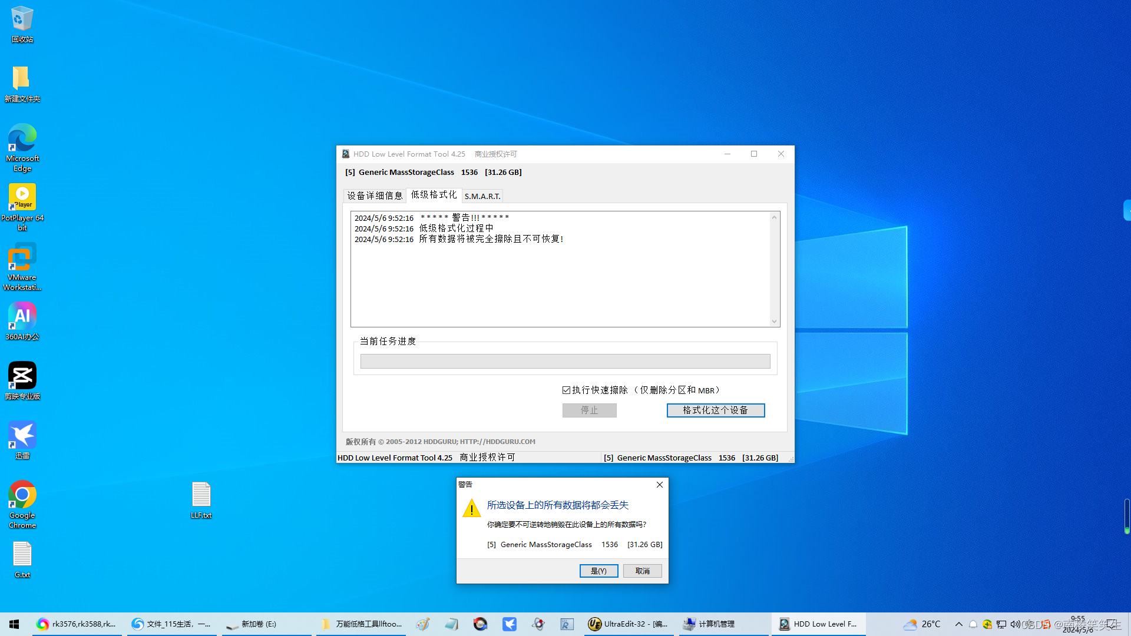Click 格式化这个设备 (format this device) button
Viewport: 1131px width, 636px height.
tap(715, 410)
